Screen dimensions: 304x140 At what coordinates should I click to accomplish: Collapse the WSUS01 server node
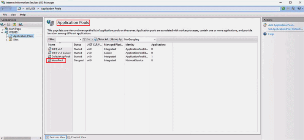(x=3, y=33)
